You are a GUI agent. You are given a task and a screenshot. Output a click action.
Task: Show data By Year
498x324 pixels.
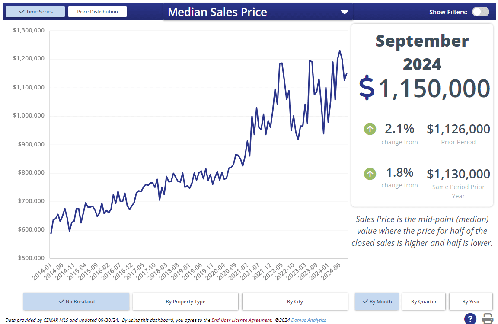pyautogui.click(x=471, y=302)
